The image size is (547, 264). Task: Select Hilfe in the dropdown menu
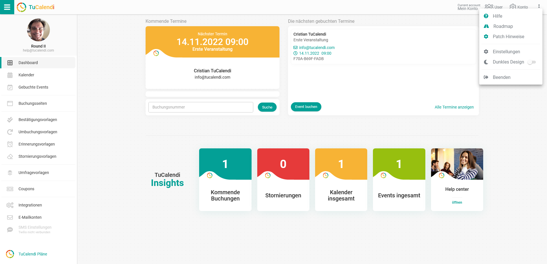[x=511, y=16]
